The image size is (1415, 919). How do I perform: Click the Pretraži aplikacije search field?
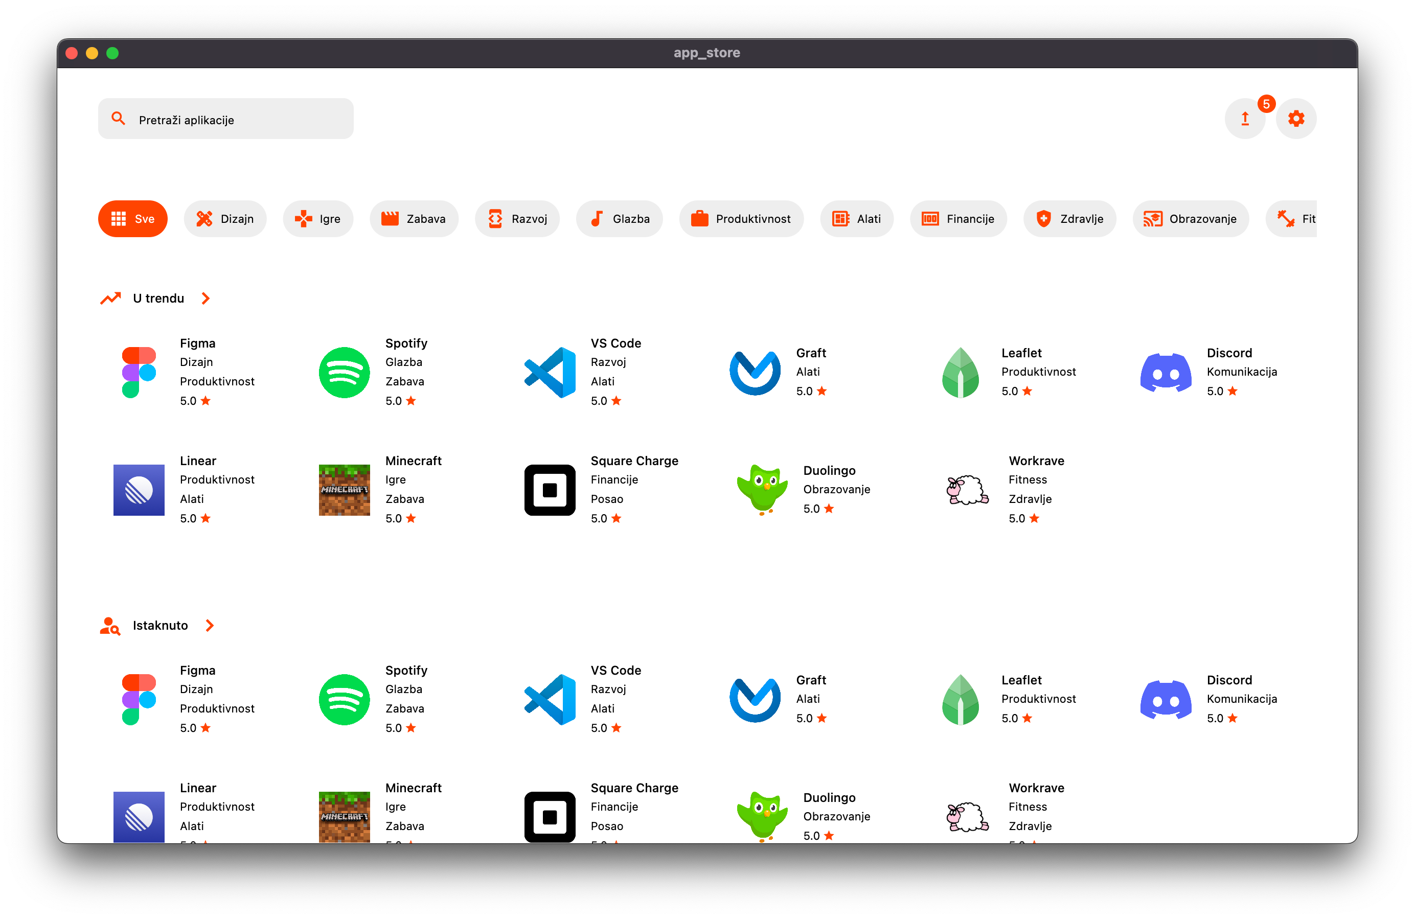[226, 120]
